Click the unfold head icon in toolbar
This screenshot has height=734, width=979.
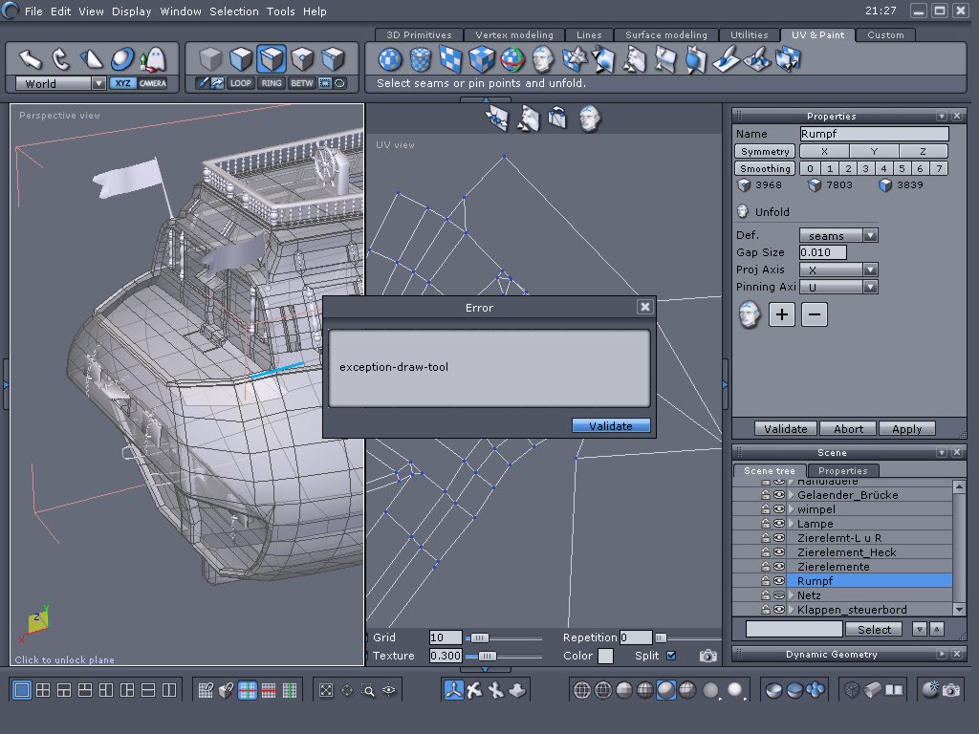[543, 59]
